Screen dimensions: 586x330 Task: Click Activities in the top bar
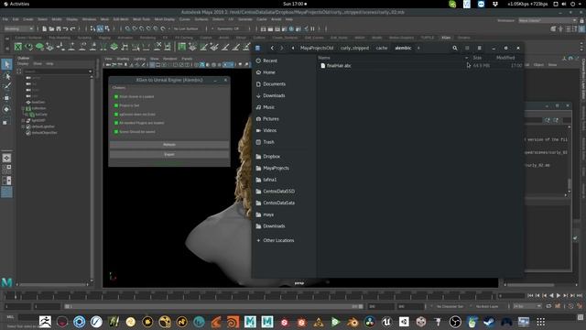(x=16, y=4)
